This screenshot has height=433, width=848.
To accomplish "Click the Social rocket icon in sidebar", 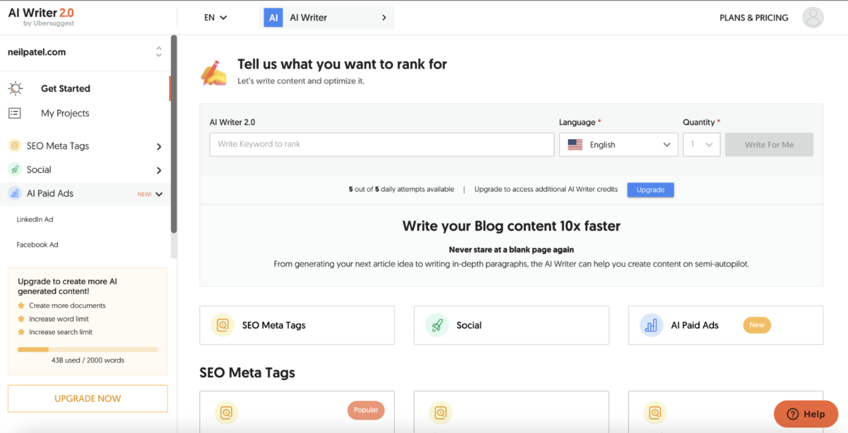I will point(14,170).
